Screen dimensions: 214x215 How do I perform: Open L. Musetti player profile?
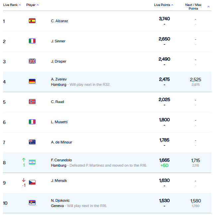pyautogui.click(x=59, y=122)
